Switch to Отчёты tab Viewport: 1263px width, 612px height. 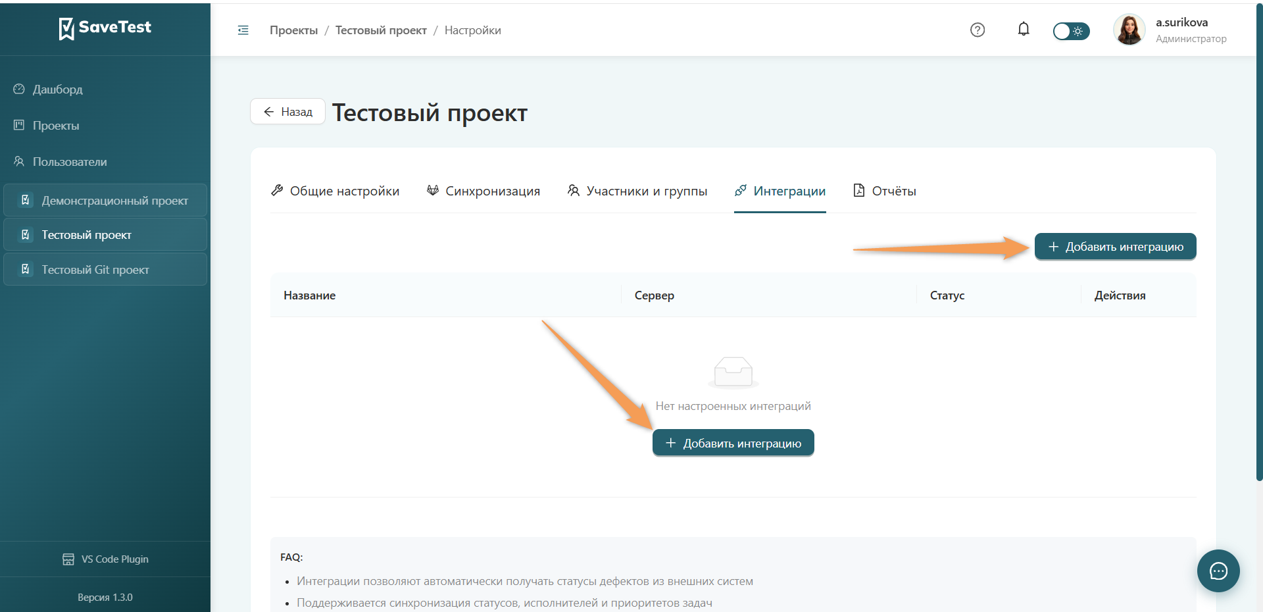coord(884,191)
